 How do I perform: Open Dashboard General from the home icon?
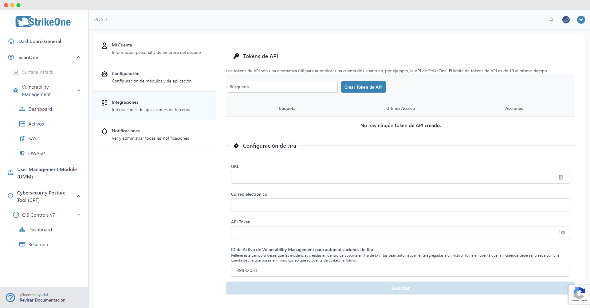(x=11, y=41)
